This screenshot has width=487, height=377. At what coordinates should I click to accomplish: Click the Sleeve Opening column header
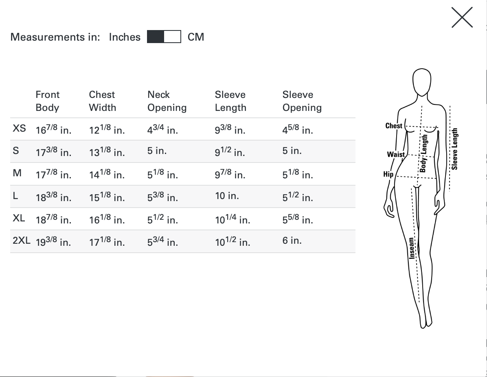click(302, 101)
